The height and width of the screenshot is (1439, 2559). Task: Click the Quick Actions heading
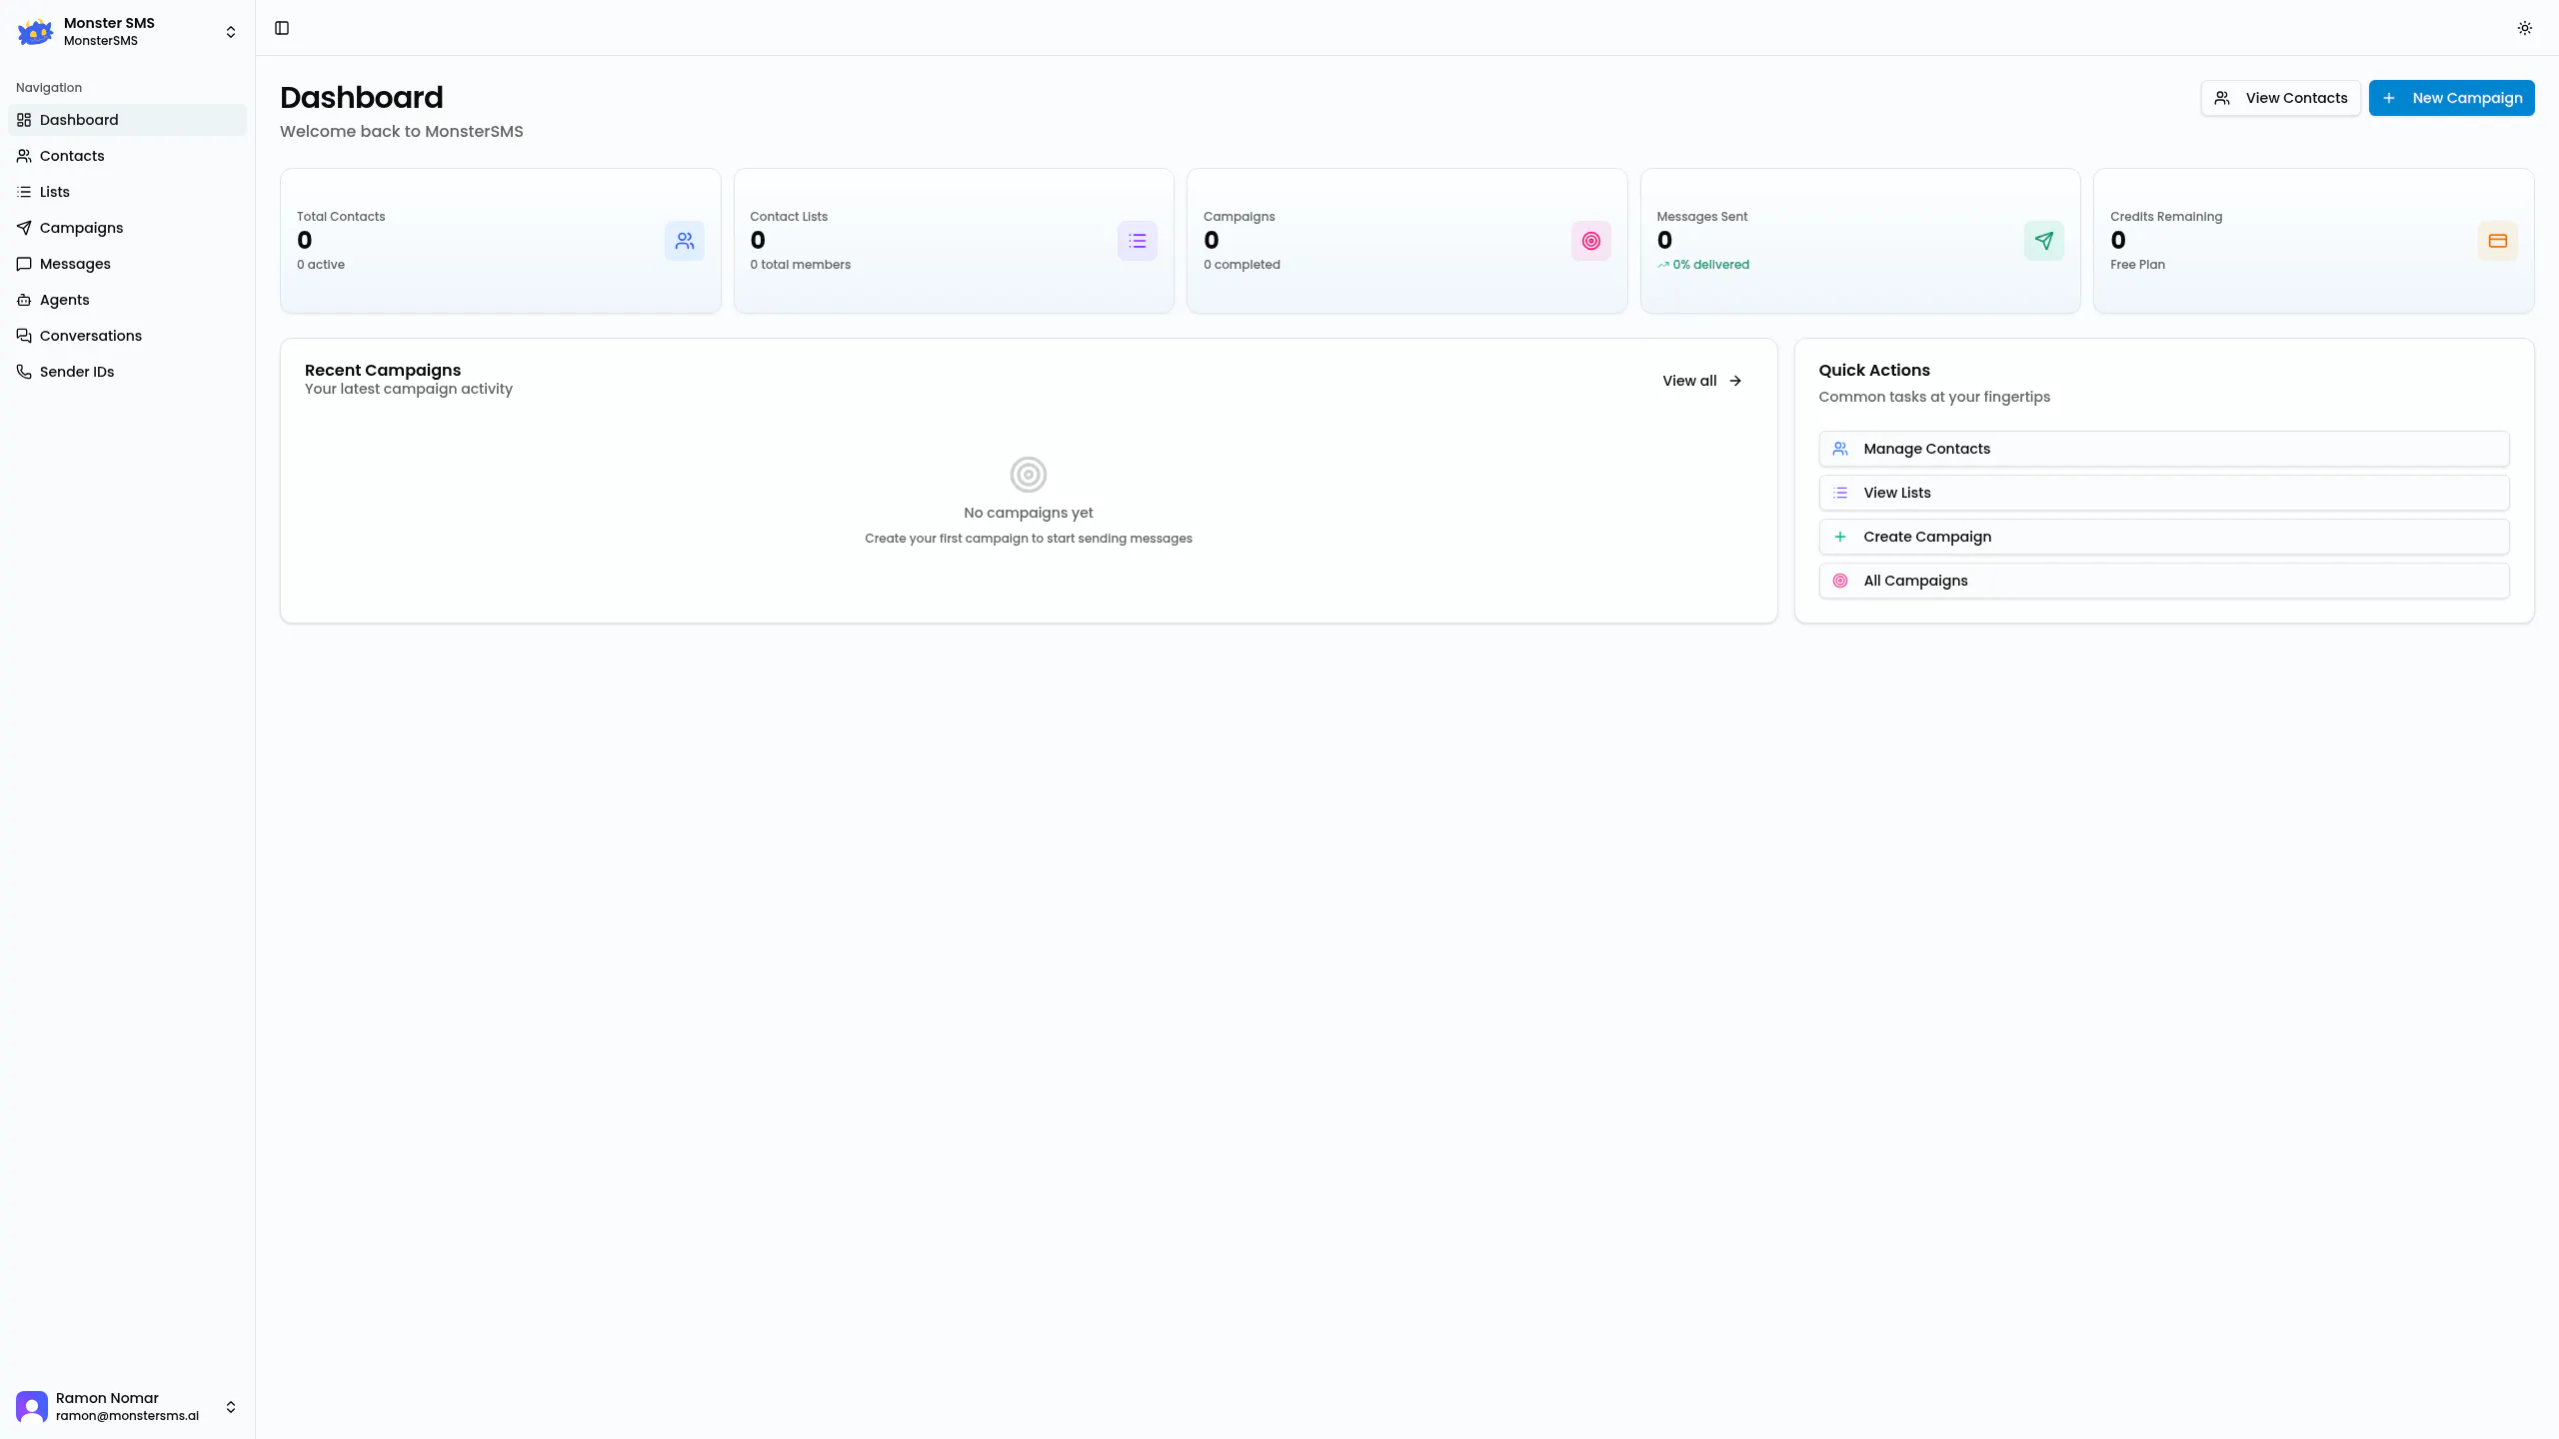(x=1874, y=370)
